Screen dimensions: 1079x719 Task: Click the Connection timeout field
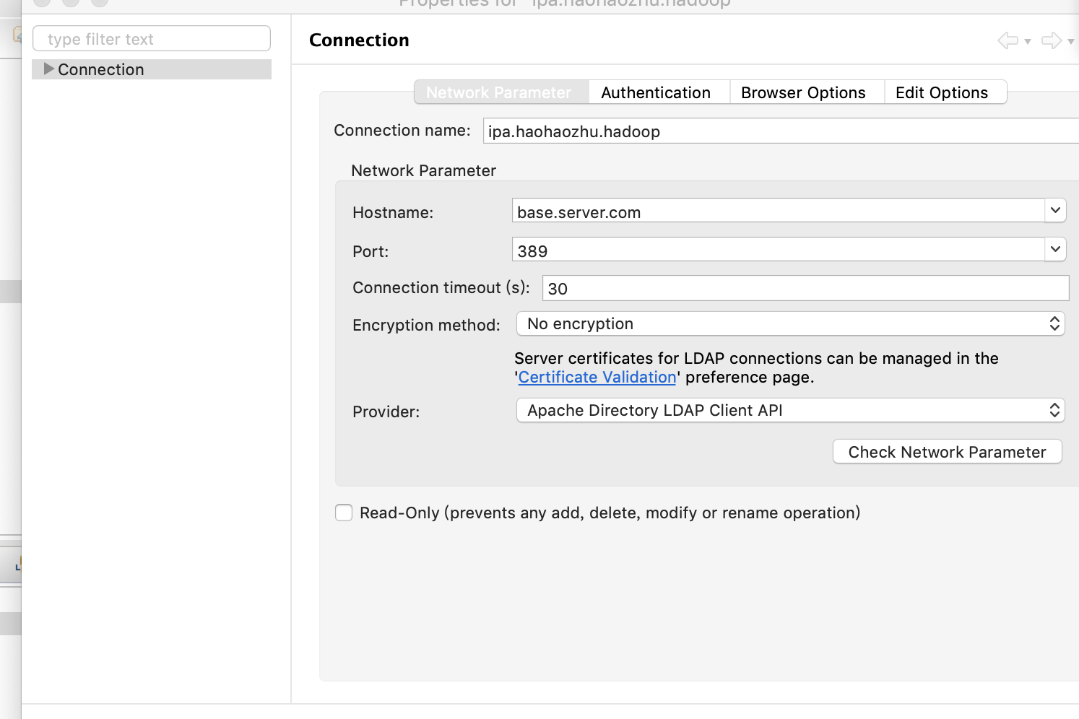(x=722, y=288)
